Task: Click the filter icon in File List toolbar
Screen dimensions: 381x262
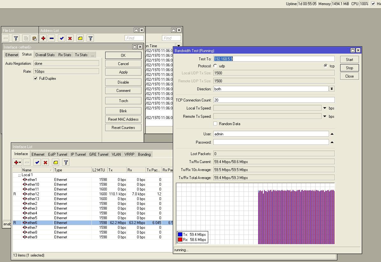Action: [16, 38]
